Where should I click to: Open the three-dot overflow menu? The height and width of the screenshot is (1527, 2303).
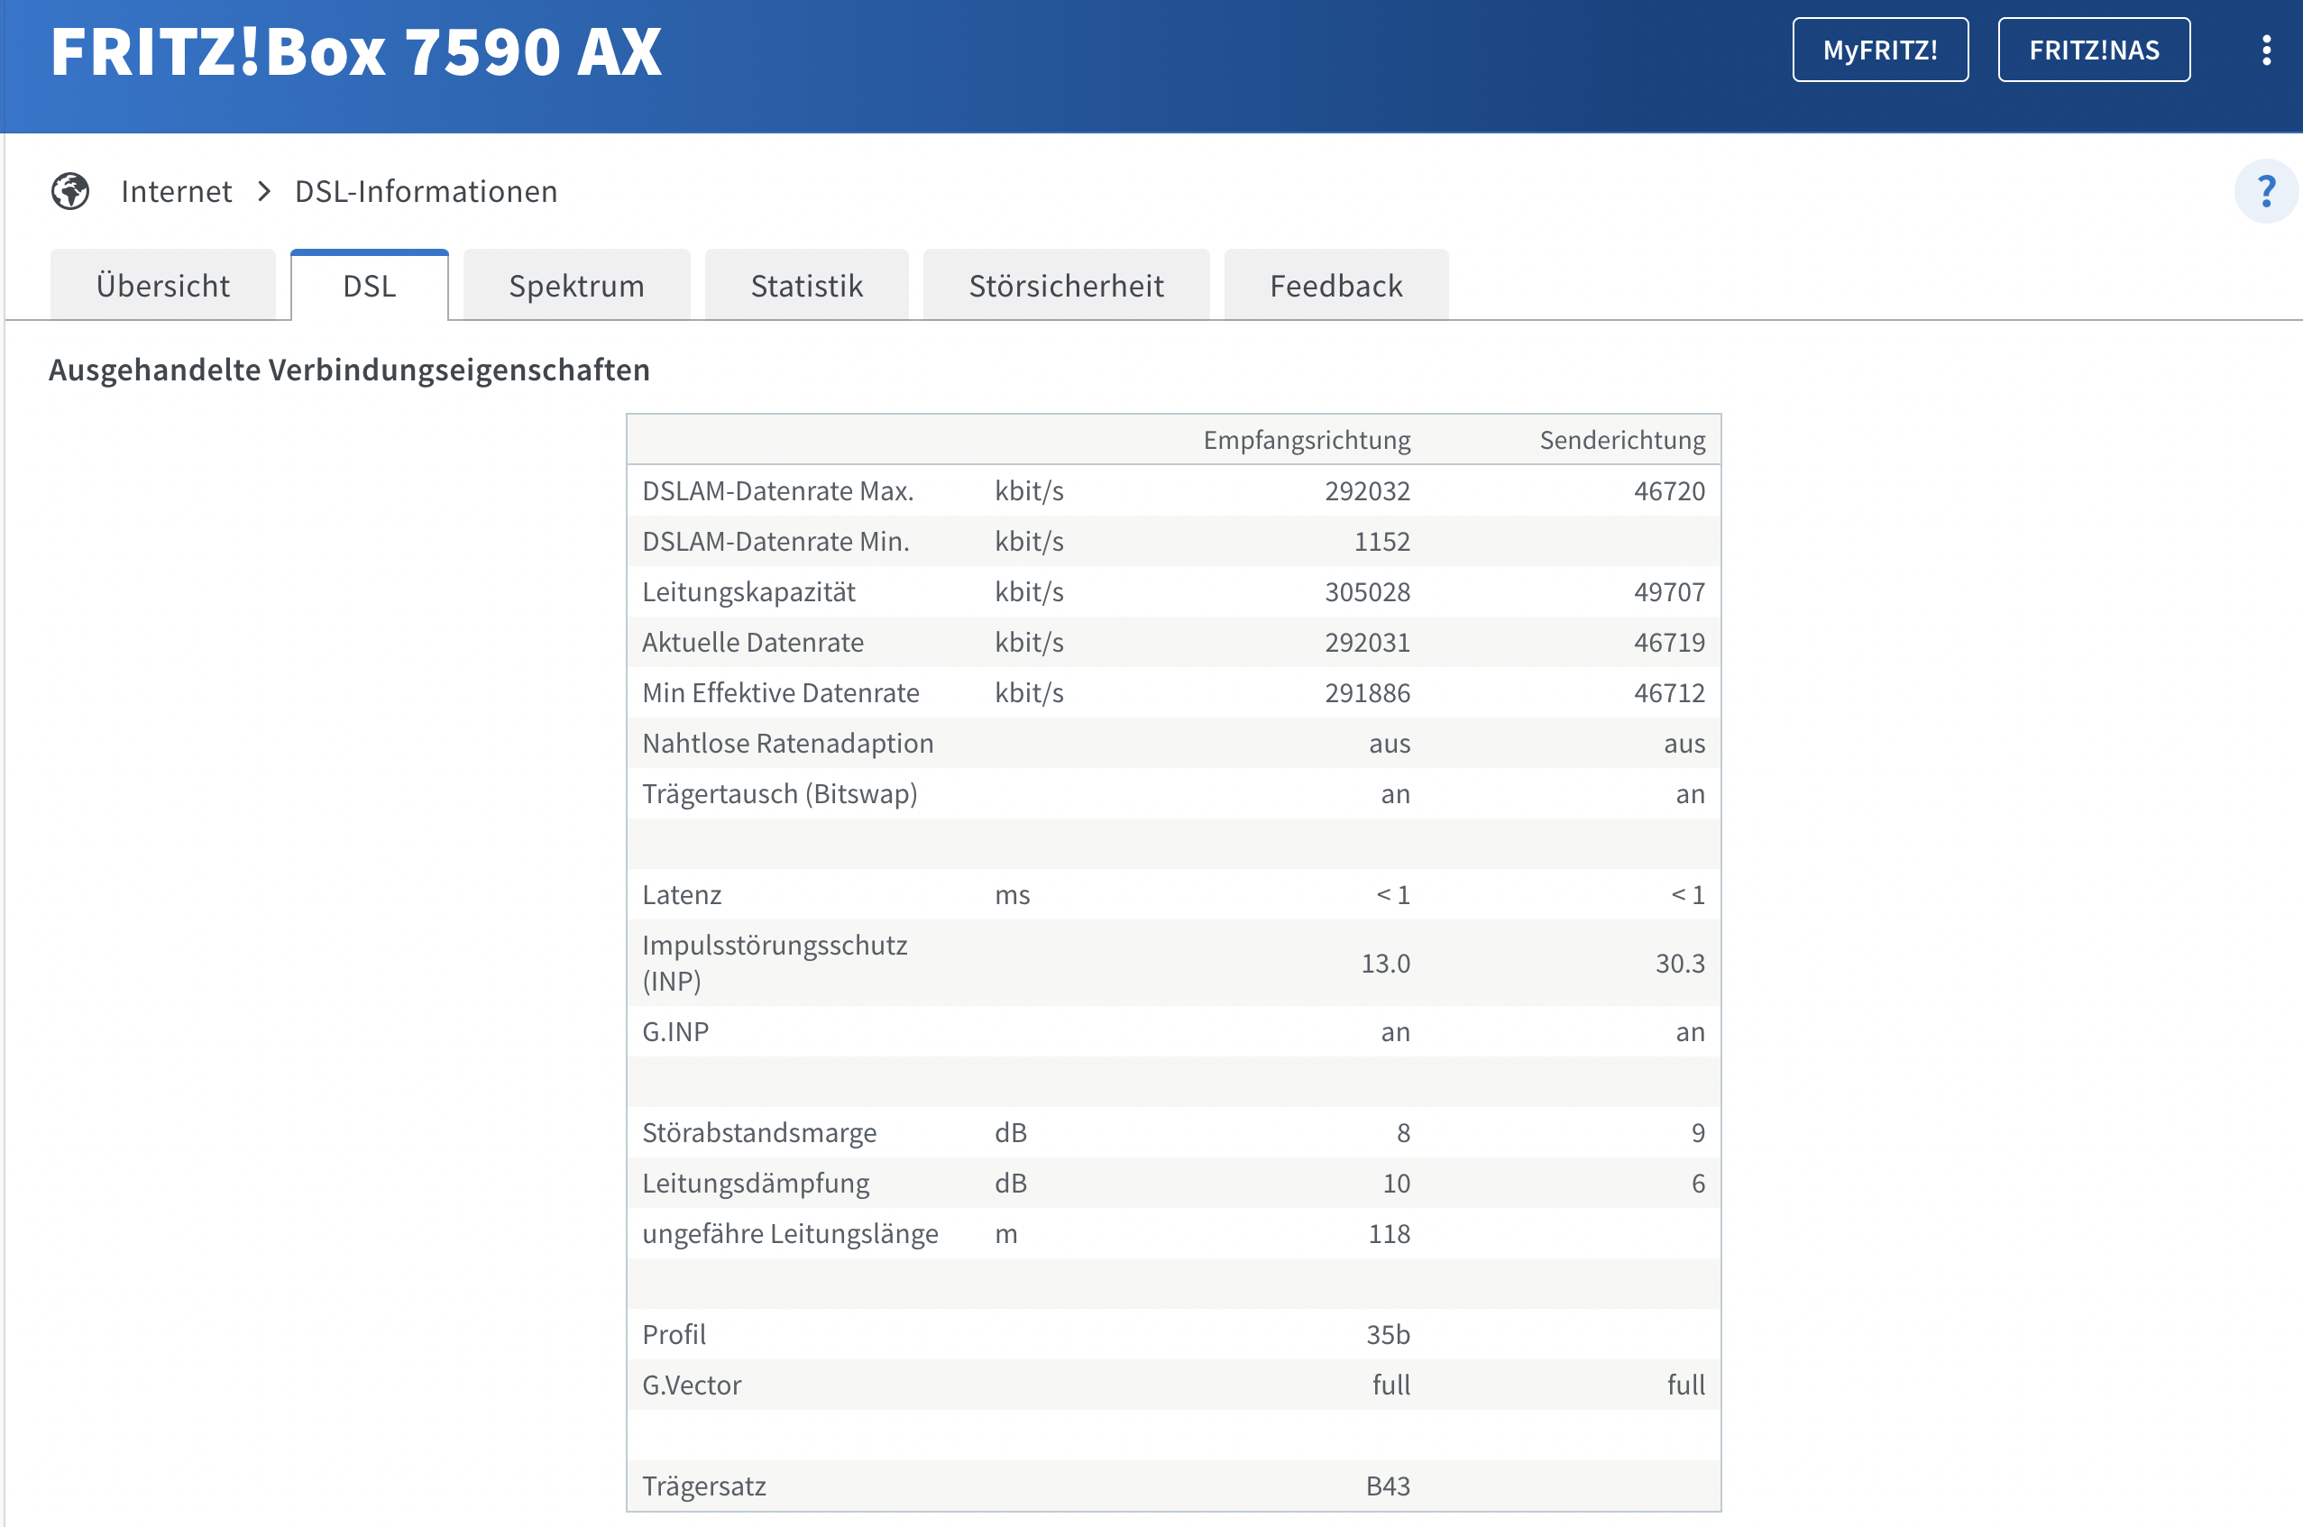(x=2266, y=50)
